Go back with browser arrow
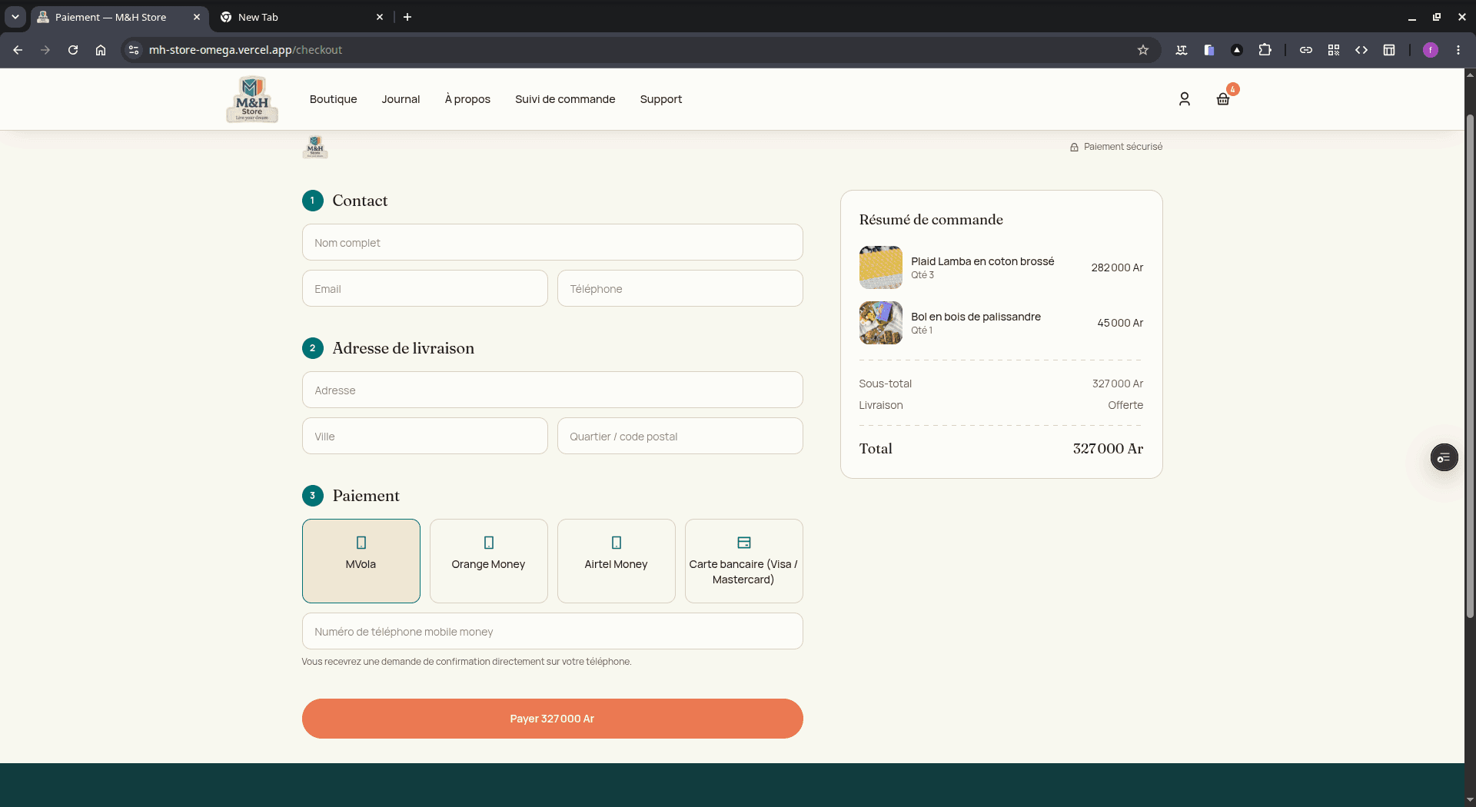1476x807 pixels. [18, 50]
